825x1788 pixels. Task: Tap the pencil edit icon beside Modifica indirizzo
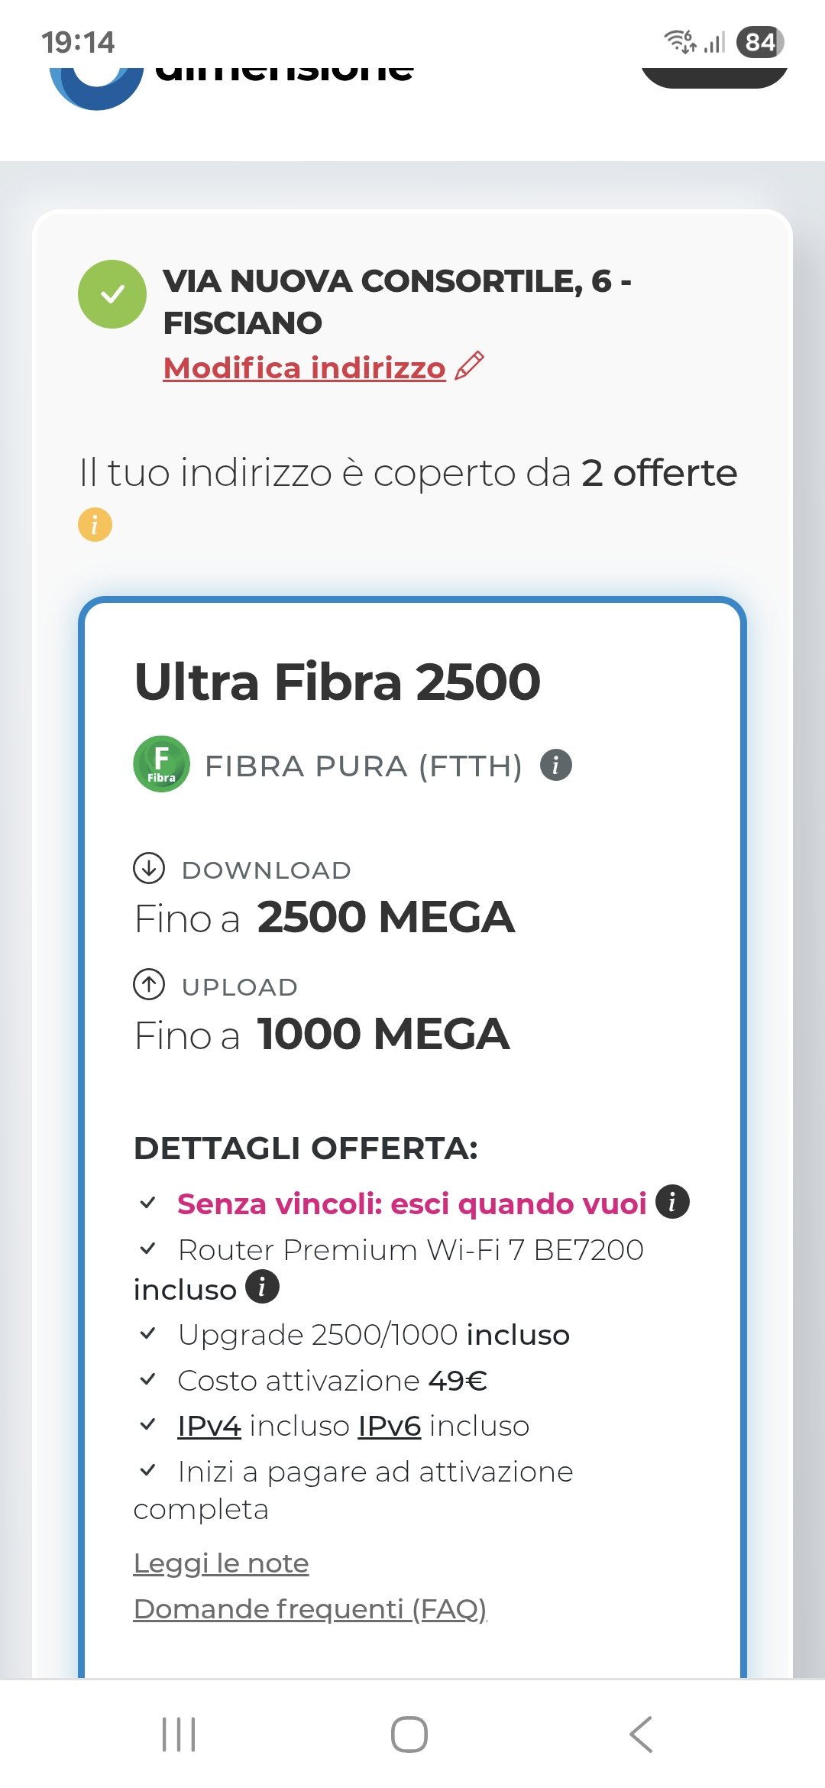pos(469,366)
